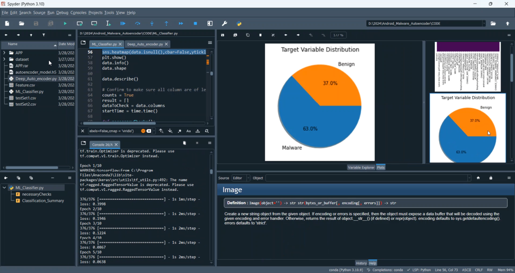515x273 pixels.
Task: Collapse the ML_Classifier.py outline node
Action: coord(4,188)
